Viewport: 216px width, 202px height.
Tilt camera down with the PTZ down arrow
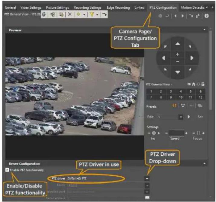[178, 72]
